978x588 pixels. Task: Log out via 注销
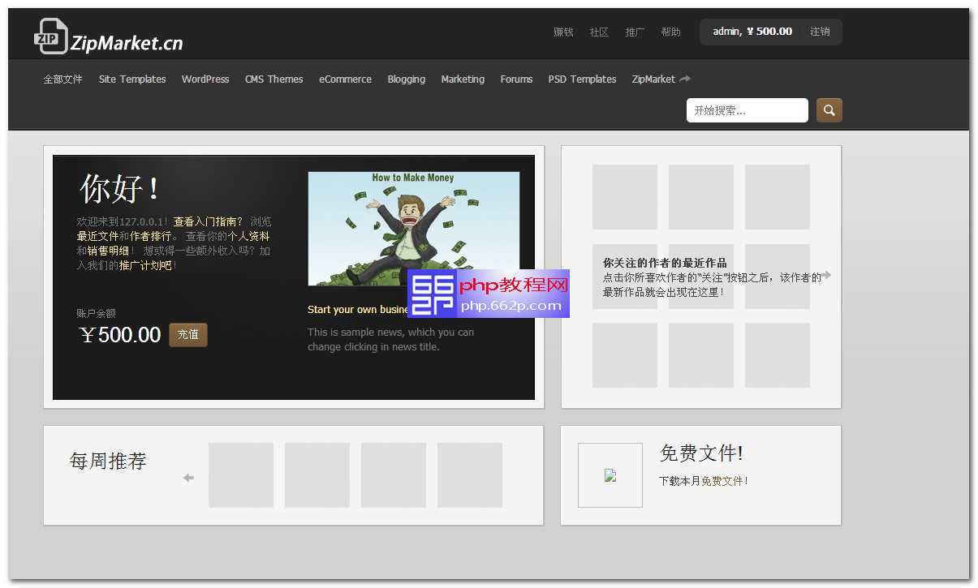pos(820,32)
